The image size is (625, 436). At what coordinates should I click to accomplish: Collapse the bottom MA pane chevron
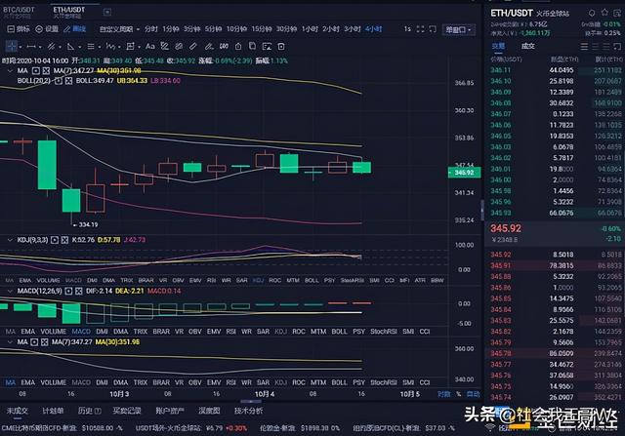click(10, 342)
